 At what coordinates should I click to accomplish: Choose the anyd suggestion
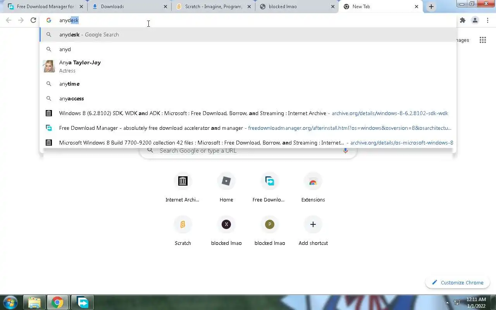coord(248,49)
